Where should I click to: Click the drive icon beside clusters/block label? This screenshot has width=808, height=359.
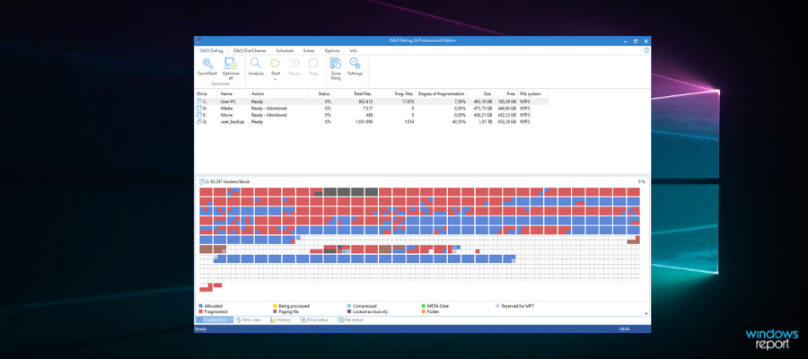coord(201,181)
